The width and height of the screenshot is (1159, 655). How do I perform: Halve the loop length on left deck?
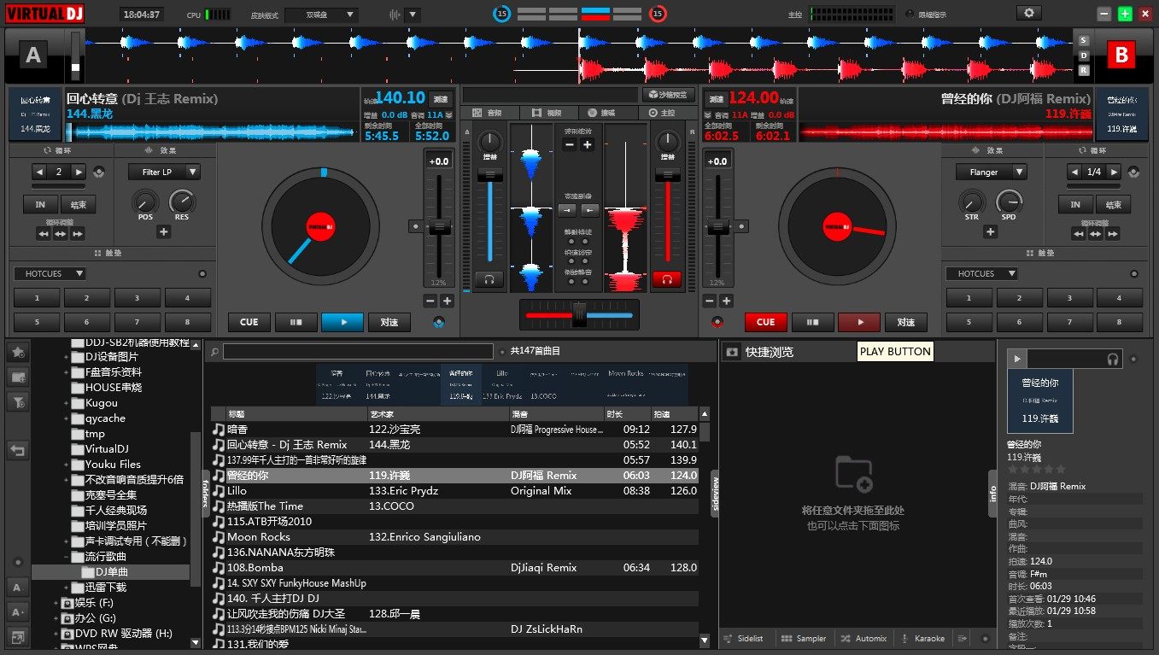point(39,172)
